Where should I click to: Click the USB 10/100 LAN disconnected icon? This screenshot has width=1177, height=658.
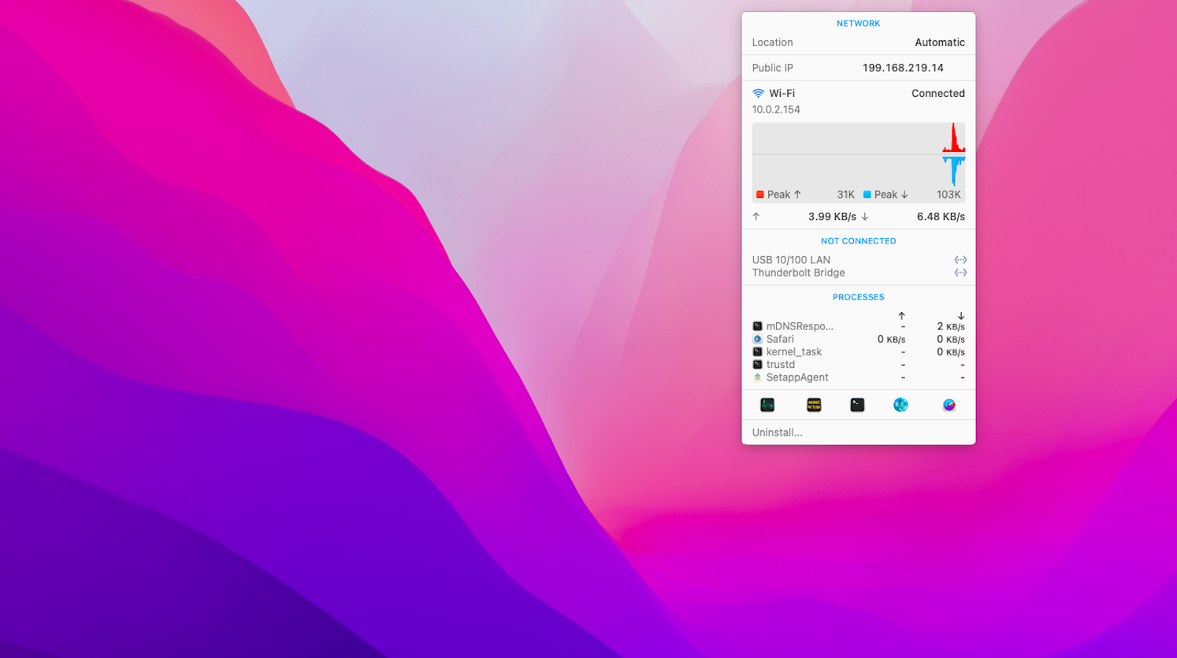960,260
